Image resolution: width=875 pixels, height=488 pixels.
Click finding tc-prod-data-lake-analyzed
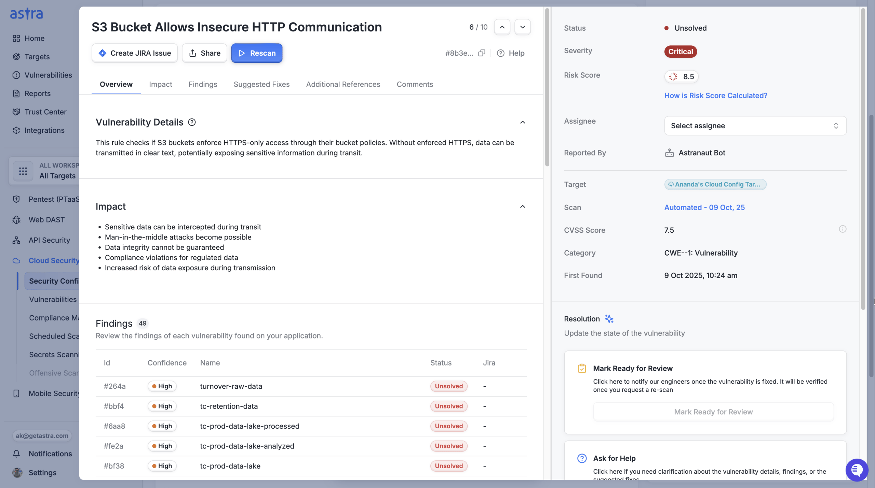[x=311, y=446]
